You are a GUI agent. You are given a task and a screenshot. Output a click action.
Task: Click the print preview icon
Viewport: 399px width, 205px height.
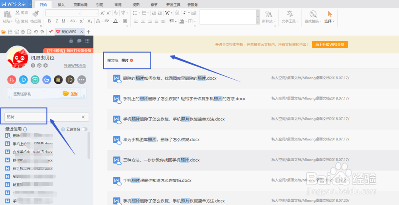(x=29, y=32)
